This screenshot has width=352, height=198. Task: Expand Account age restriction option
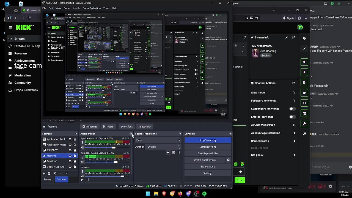pyautogui.click(x=294, y=133)
